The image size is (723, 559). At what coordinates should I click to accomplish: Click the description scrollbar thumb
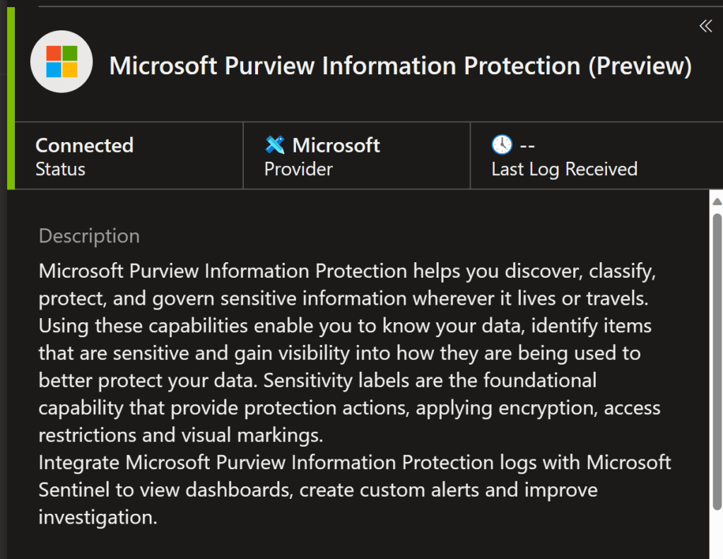pyautogui.click(x=717, y=360)
